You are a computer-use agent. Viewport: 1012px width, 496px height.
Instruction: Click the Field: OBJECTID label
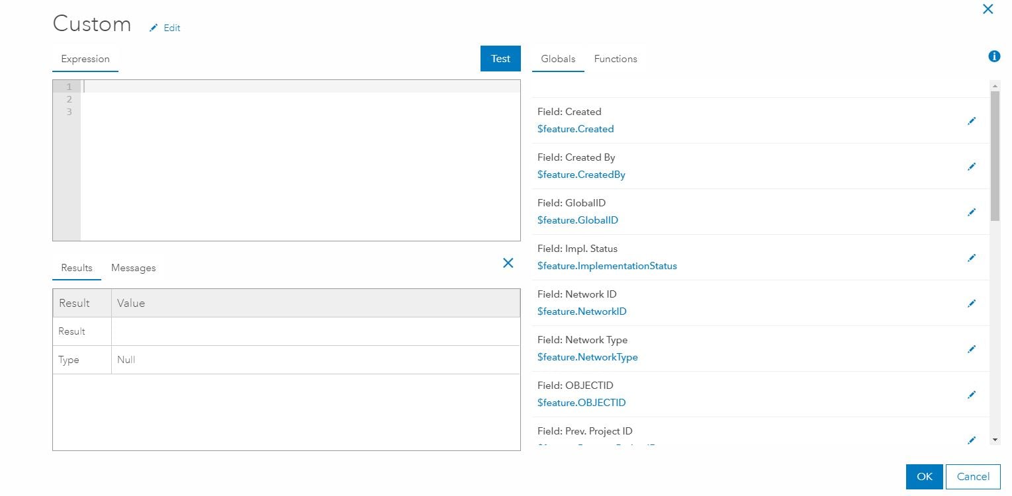[x=576, y=386]
